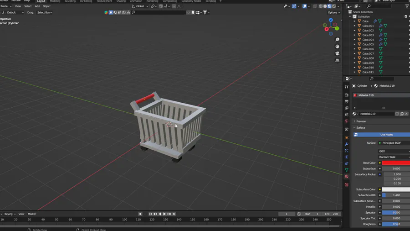Switch to material preview shading

pyautogui.click(x=329, y=6)
